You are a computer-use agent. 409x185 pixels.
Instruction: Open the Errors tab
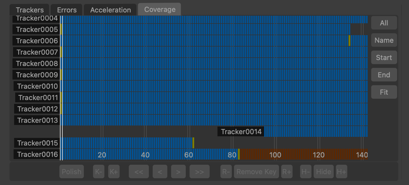[x=67, y=10]
